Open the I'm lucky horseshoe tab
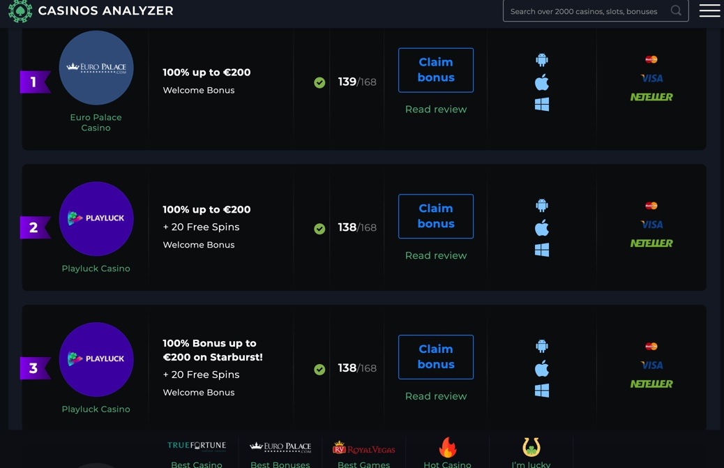This screenshot has width=724, height=468. [531, 453]
